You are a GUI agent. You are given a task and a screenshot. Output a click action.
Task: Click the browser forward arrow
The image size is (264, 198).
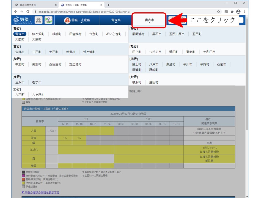coord(22,12)
